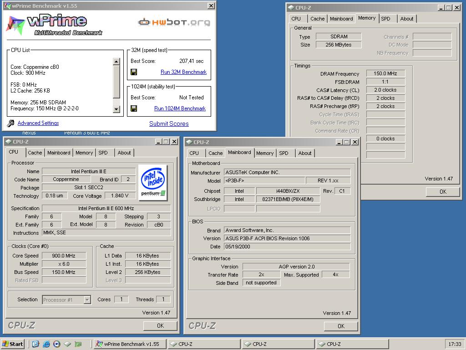Click the first CPU-Z taskbar button
Image resolution: width=466 pixels, height=350 pixels.
click(x=203, y=344)
